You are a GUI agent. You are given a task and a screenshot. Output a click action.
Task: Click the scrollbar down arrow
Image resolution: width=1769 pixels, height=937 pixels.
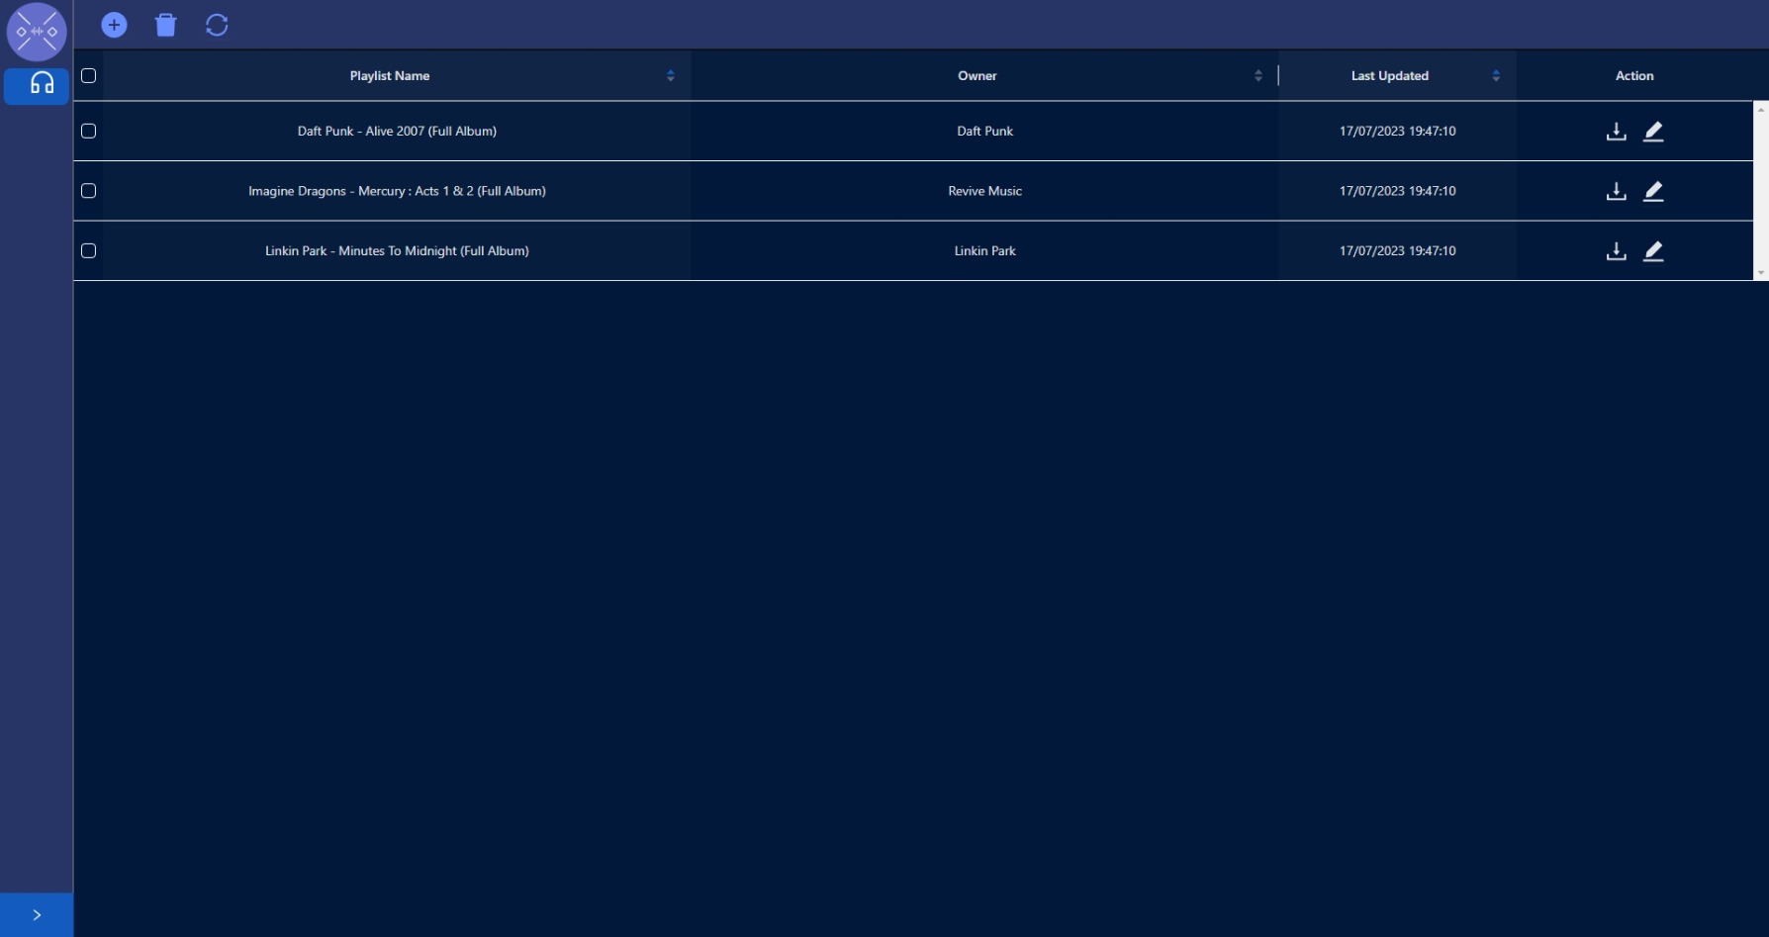coord(1761,273)
